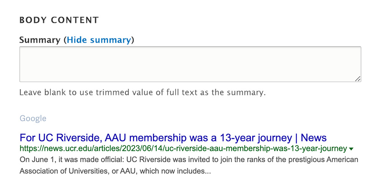Click 'which now includes...' at the snippet end

[175, 171]
